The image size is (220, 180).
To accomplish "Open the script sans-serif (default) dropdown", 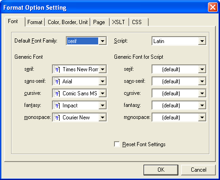I will click(x=179, y=81).
